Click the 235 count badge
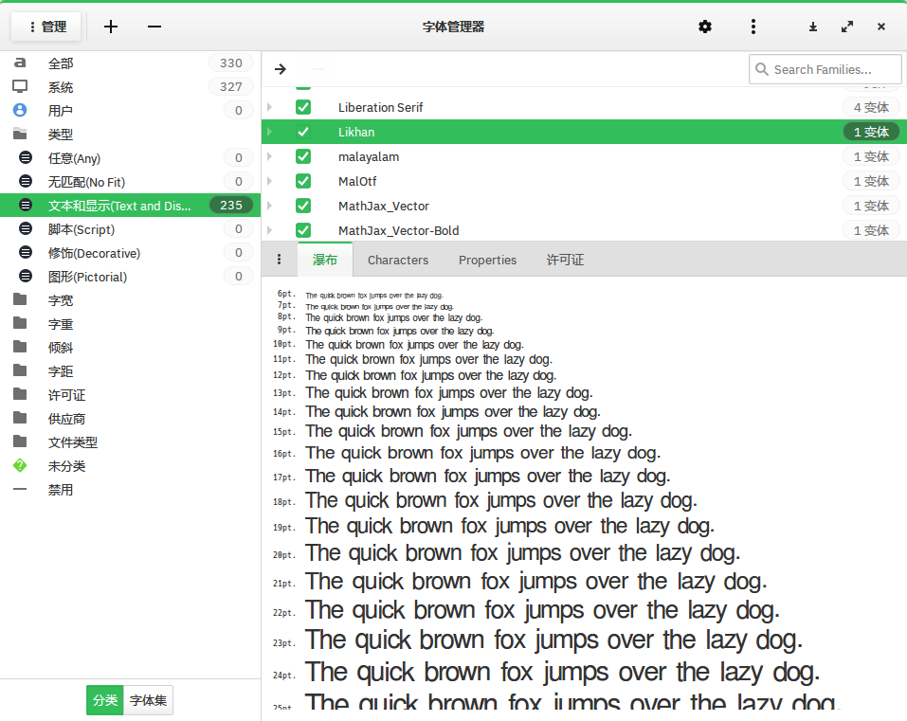The image size is (907, 721). pos(231,206)
